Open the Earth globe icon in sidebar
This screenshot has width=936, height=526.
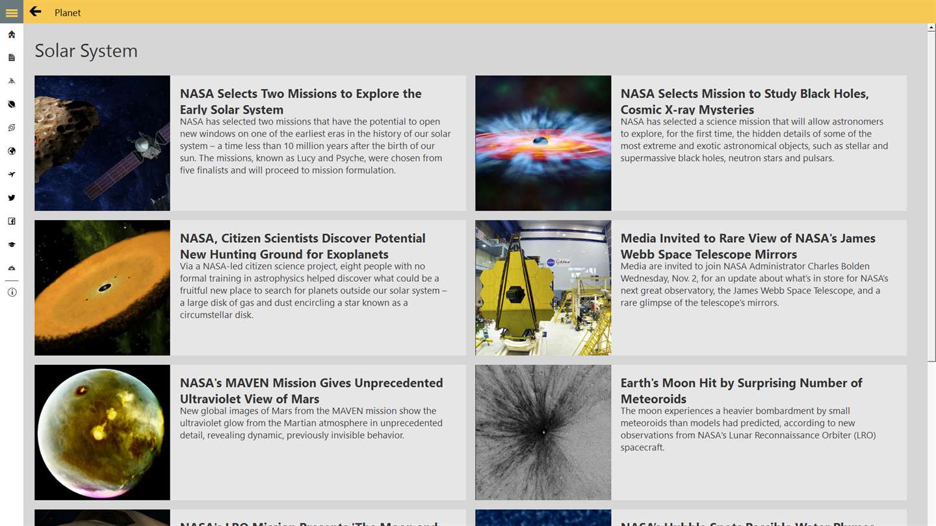(x=12, y=151)
